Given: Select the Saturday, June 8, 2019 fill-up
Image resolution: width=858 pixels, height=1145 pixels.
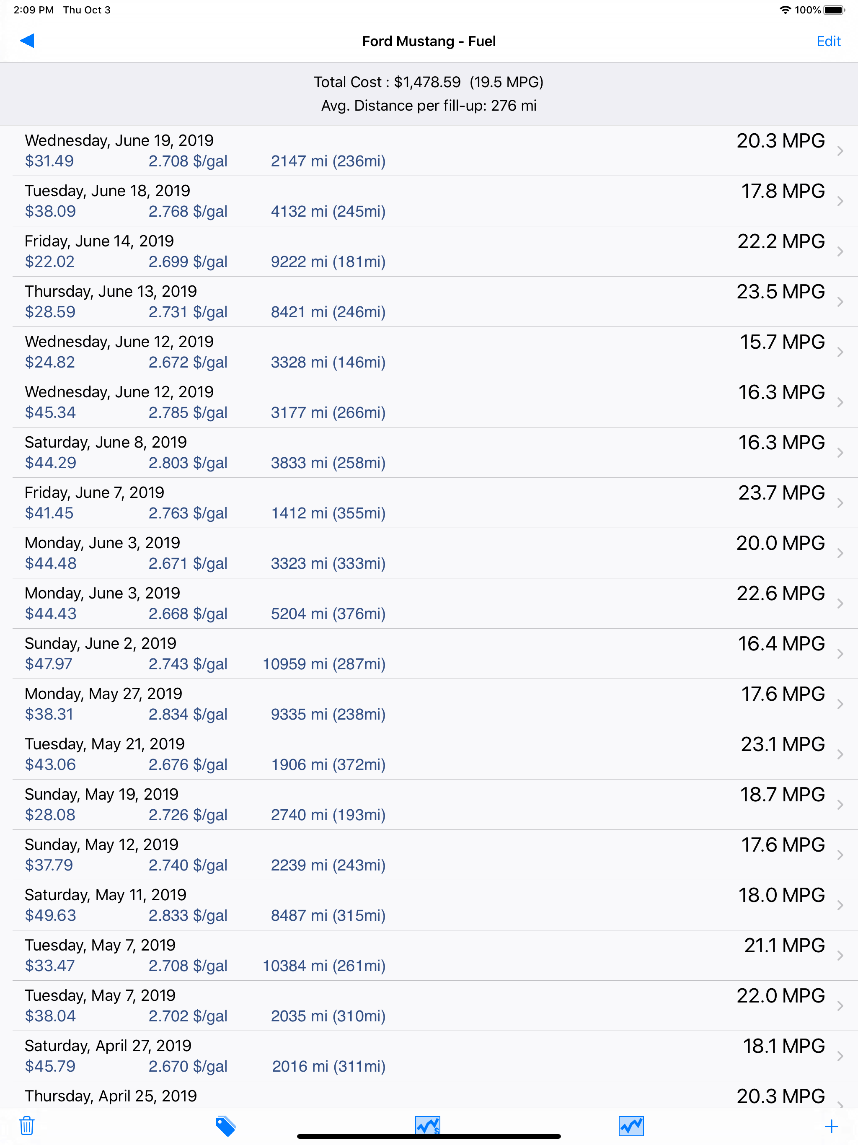Looking at the screenshot, I should 429,452.
